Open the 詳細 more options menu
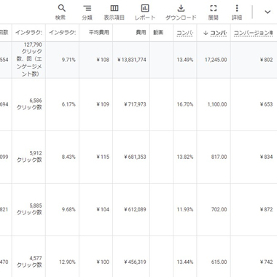The height and width of the screenshot is (277, 277). coord(237,12)
